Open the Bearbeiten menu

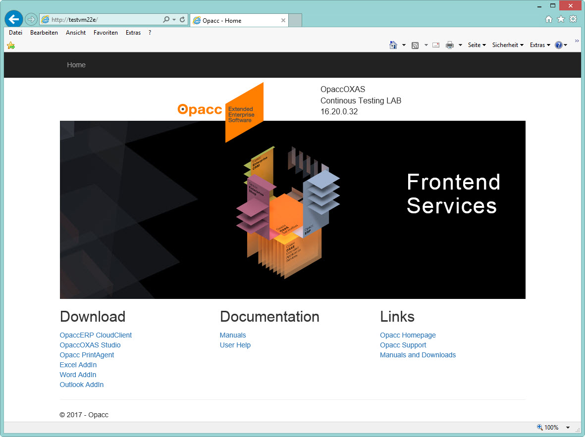(44, 33)
